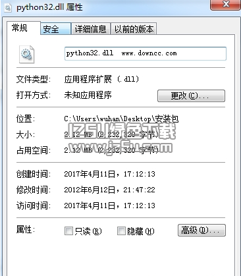Select the 详细信息 tab
241x276 pixels.
click(x=90, y=29)
